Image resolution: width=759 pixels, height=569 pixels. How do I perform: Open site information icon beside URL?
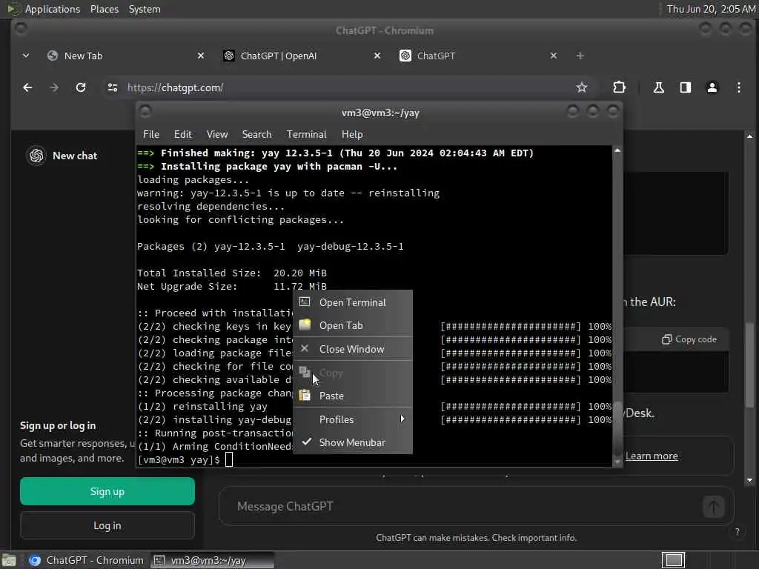tap(113, 87)
